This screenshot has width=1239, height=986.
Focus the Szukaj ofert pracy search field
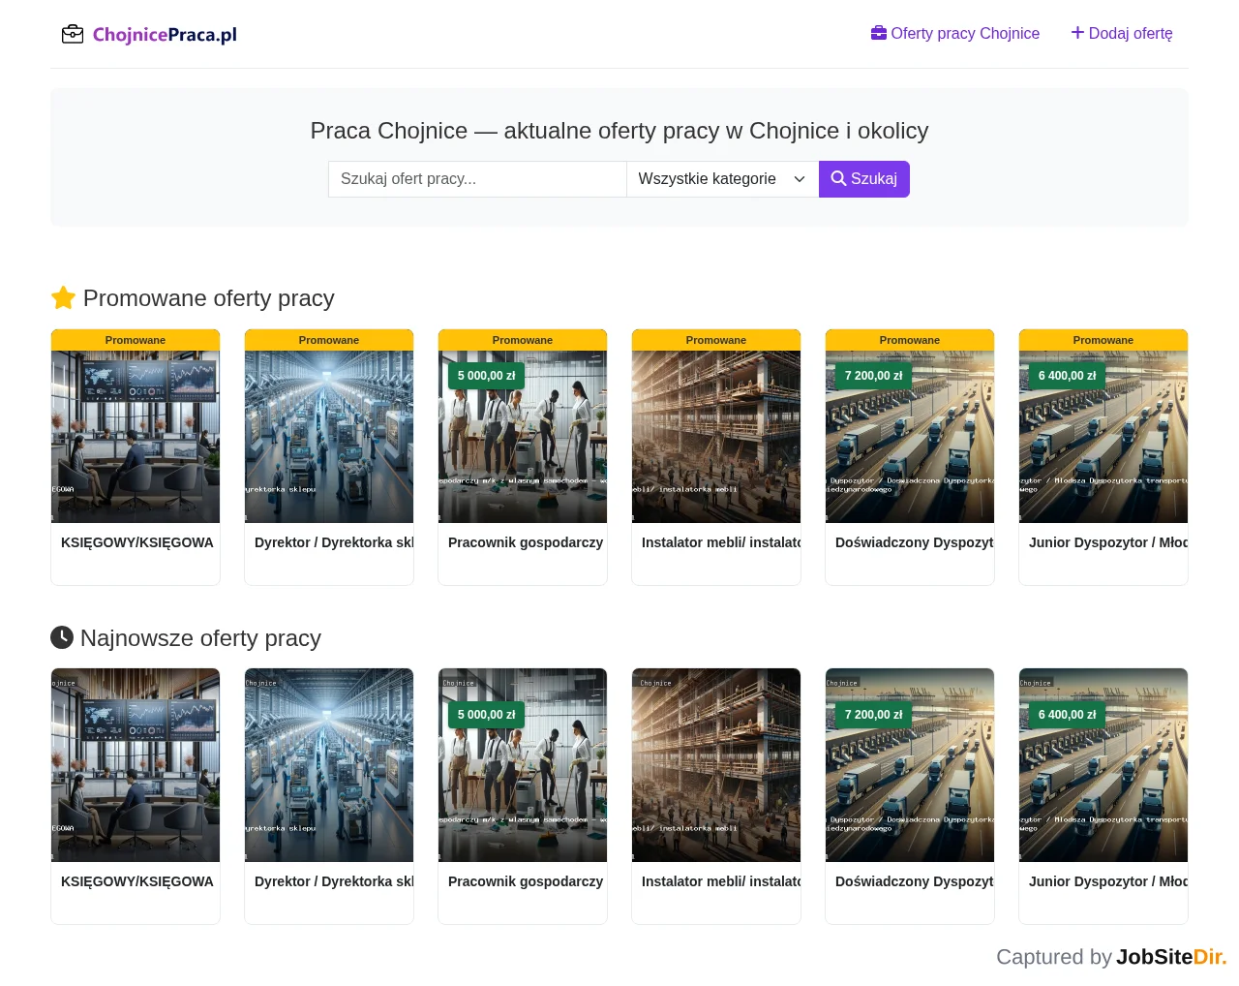pyautogui.click(x=477, y=179)
